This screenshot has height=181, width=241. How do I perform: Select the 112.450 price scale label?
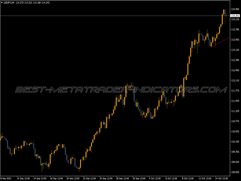pyautogui.click(x=235, y=70)
